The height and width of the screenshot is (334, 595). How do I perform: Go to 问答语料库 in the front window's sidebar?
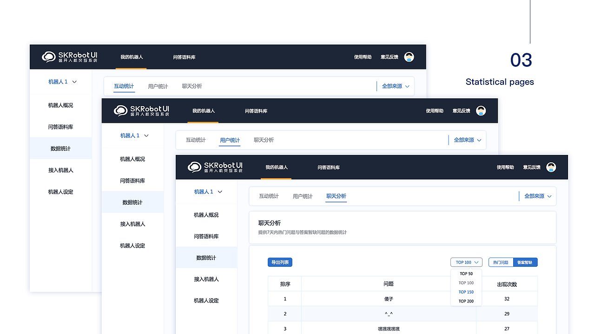pos(206,236)
